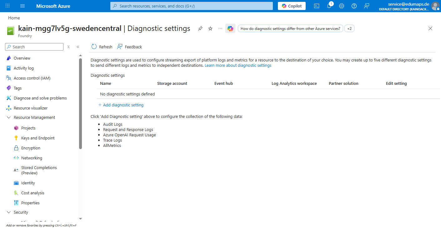Click the Access control IAM icon
441x228 pixels.
pos(8,78)
